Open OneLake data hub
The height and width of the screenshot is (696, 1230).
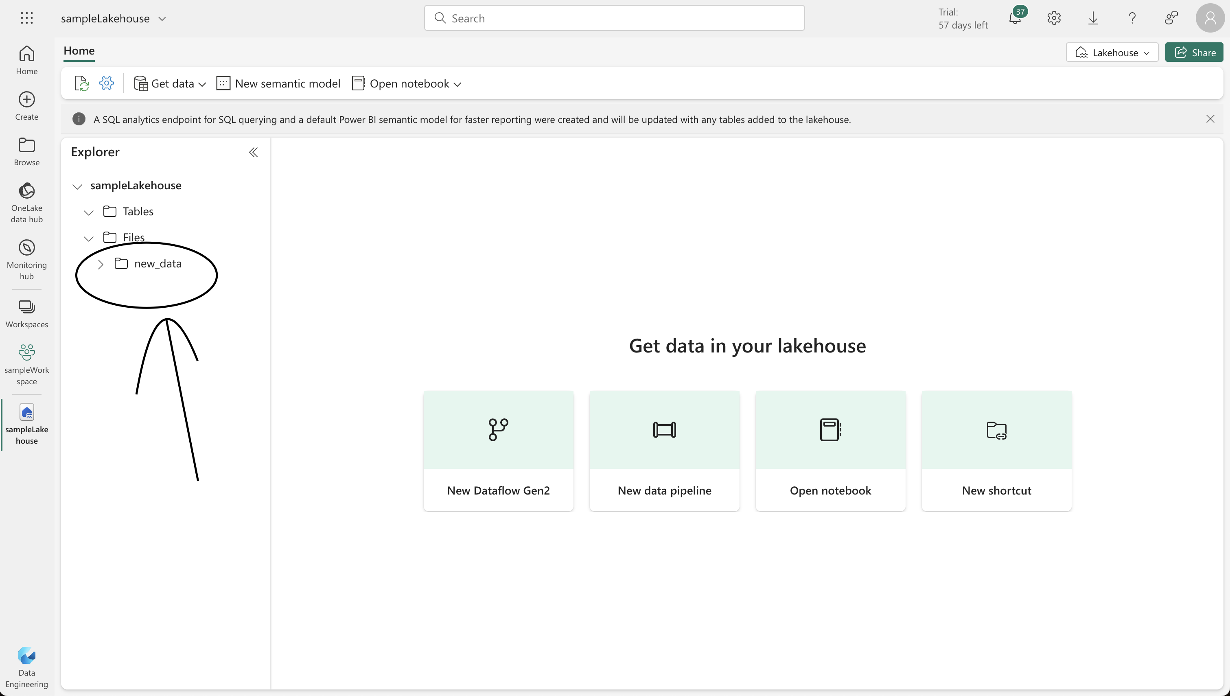27,203
